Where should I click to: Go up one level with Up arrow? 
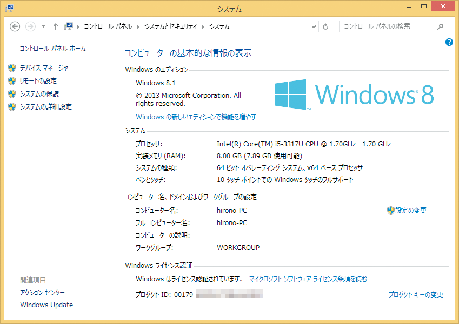56,26
